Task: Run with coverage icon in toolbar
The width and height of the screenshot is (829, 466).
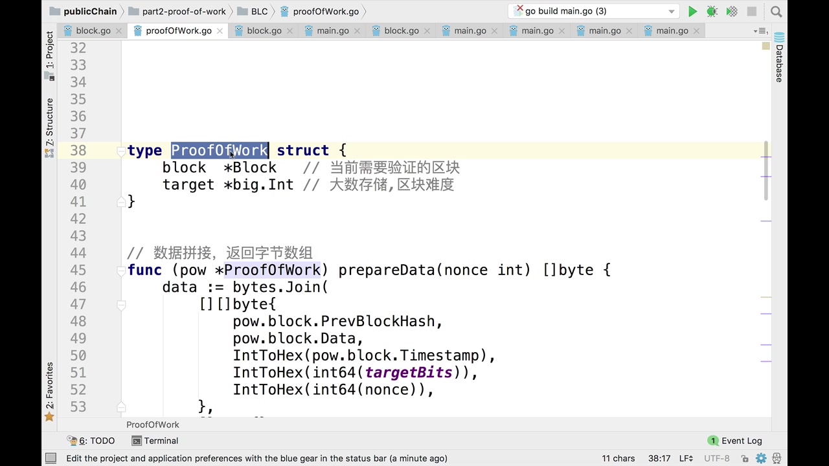Action: coord(732,11)
